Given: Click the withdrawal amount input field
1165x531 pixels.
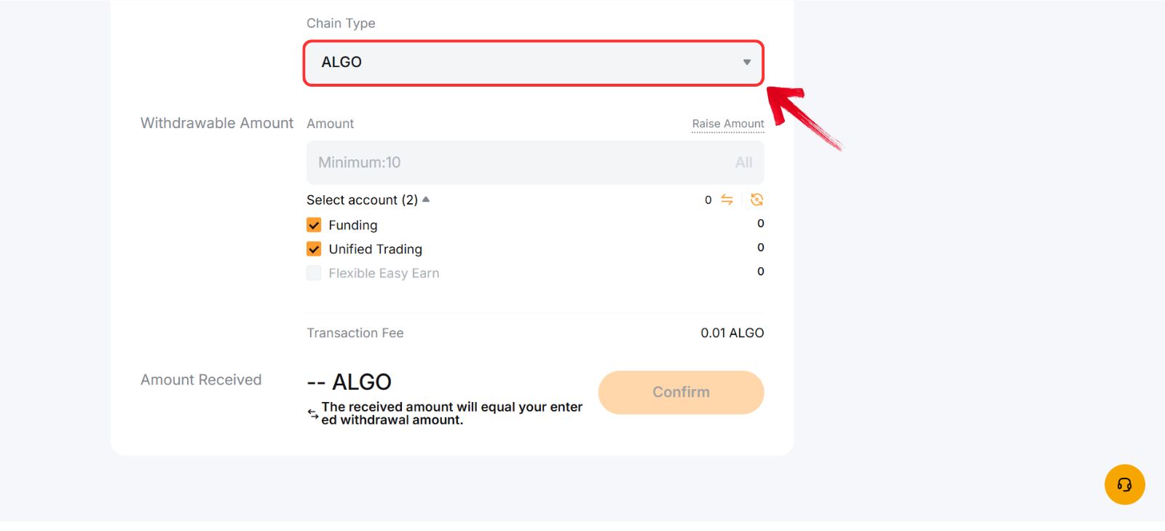Looking at the screenshot, I should point(510,162).
